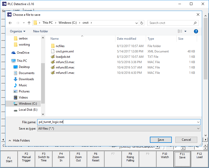The image size is (209, 168).
Task: Sort files by Type column
Action: click(151, 39)
